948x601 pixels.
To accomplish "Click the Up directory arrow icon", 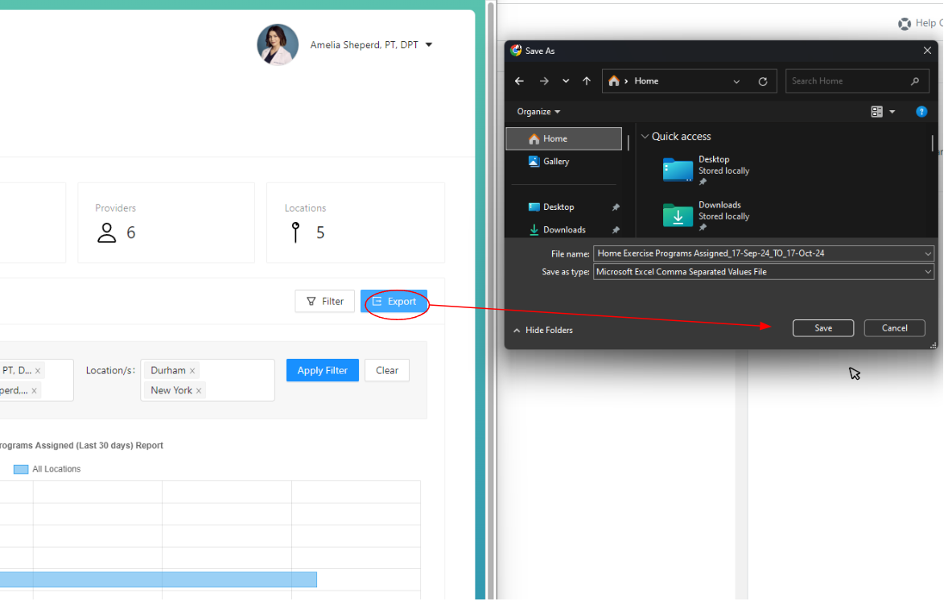I will pos(587,81).
